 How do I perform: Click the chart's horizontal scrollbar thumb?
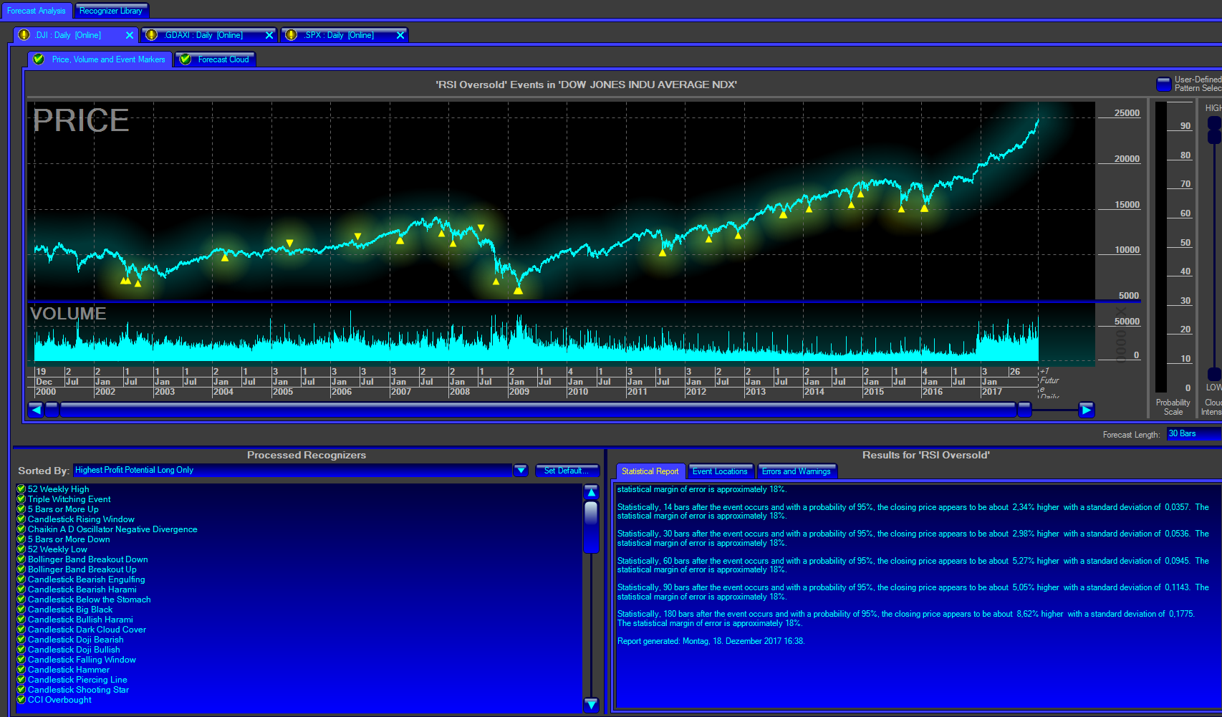[x=538, y=410]
